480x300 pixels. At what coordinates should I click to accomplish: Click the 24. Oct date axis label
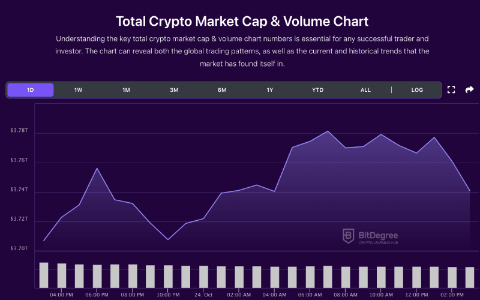203,295
